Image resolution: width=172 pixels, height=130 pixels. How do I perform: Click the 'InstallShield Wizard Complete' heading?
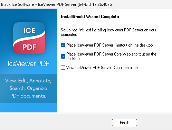point(90,17)
